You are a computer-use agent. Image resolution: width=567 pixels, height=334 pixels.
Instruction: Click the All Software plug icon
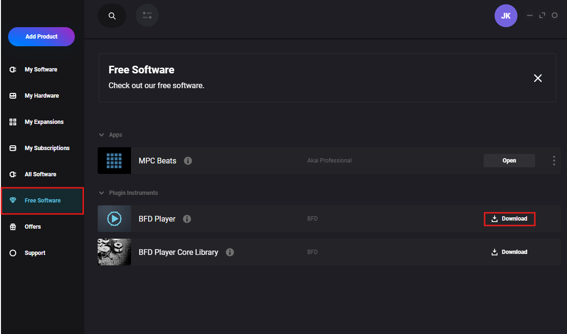pos(13,174)
